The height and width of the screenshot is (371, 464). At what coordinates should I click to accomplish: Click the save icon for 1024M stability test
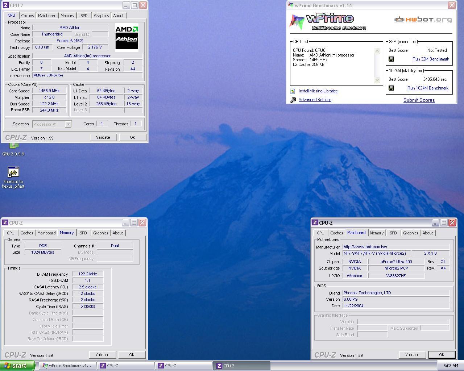[391, 88]
